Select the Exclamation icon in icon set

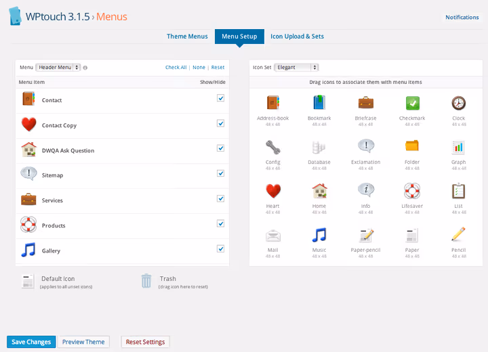coord(366,146)
